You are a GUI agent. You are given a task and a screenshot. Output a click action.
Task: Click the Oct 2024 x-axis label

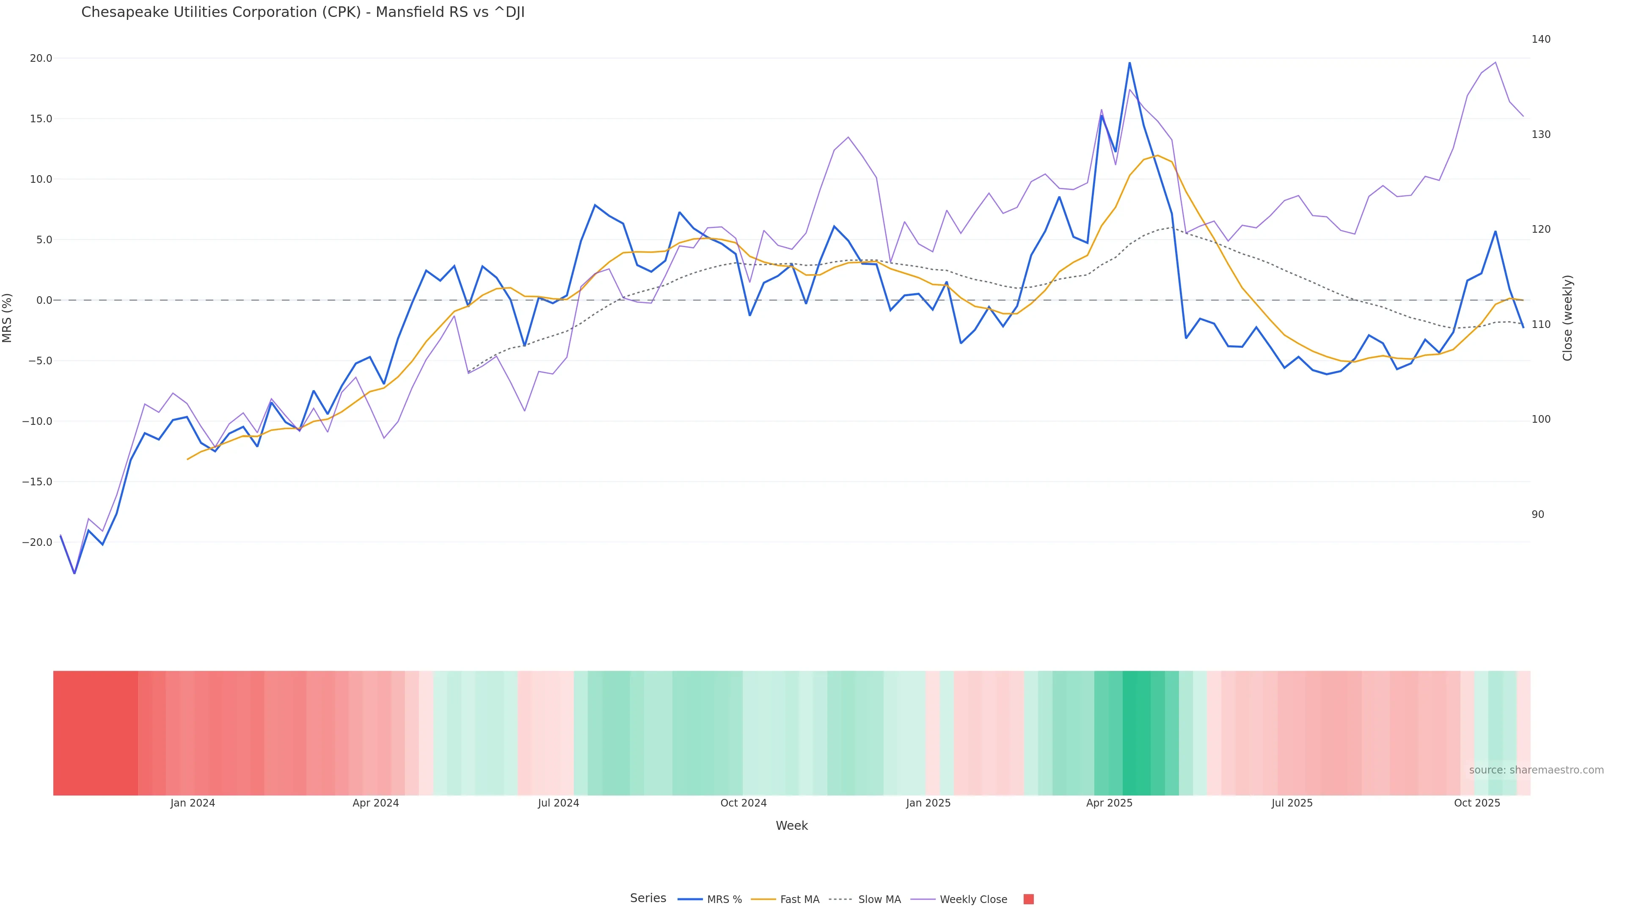(x=743, y=803)
